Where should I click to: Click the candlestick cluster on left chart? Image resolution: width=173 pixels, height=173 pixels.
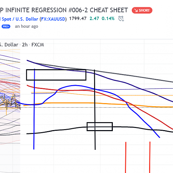click(x=10, y=101)
